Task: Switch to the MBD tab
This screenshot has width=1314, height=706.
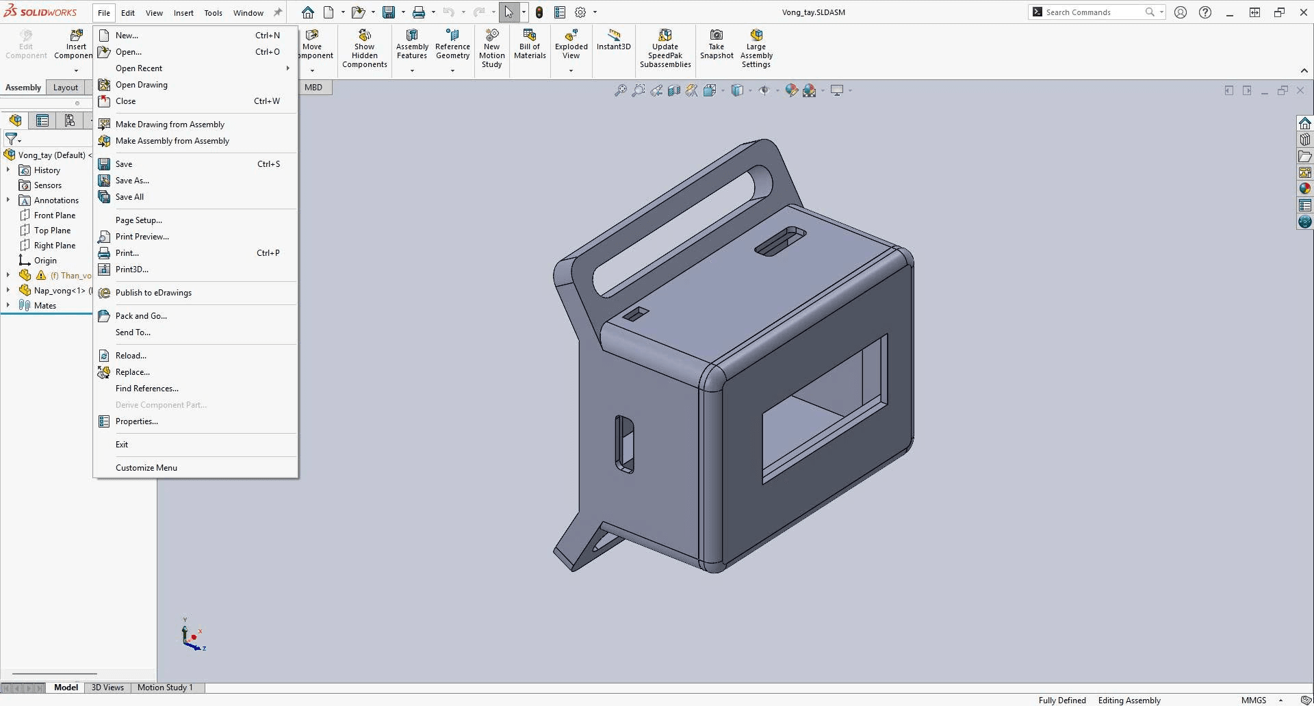Action: tap(313, 88)
